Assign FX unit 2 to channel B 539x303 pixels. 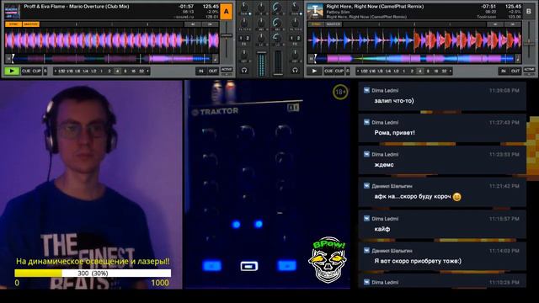[x=298, y=39]
